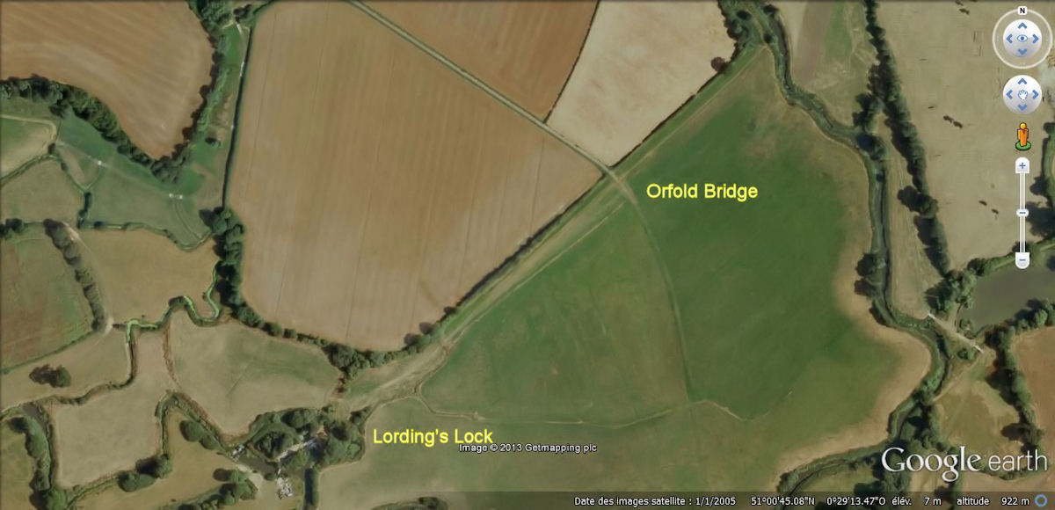Click the move down arrow on pan control

pos(1022,107)
